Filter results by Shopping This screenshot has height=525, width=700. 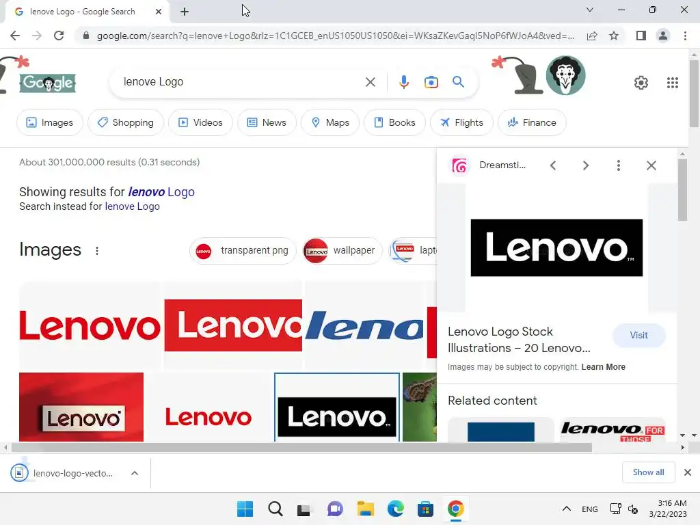tap(126, 122)
